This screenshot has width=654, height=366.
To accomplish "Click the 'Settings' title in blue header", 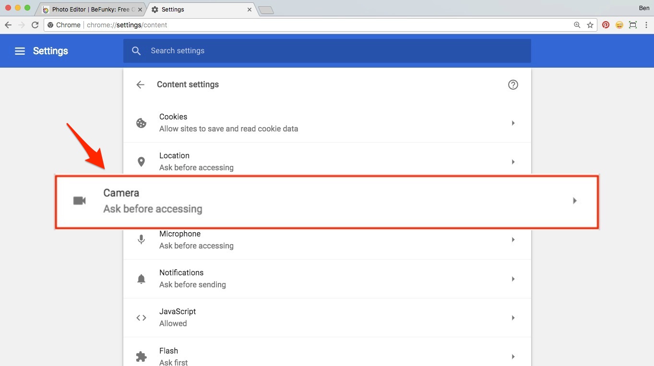I will [x=50, y=51].
